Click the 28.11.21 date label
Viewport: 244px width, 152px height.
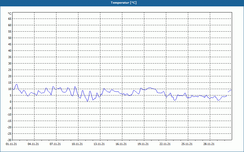[x=209, y=144]
